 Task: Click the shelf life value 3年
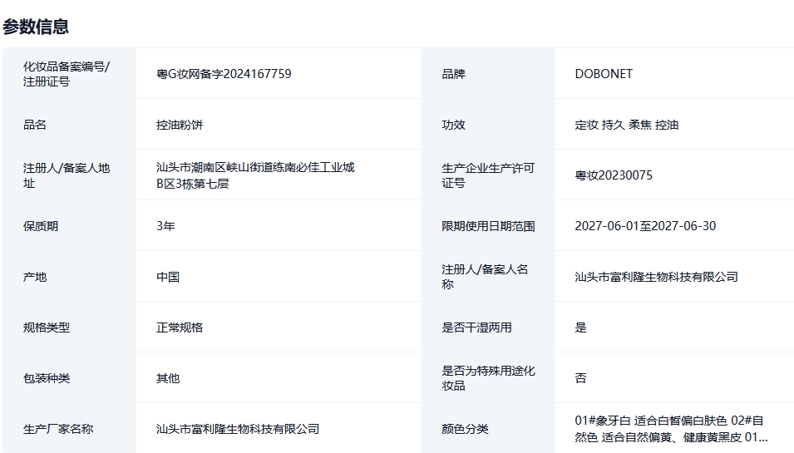[x=165, y=226]
